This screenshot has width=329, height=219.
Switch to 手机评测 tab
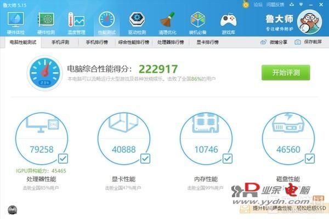60,42
